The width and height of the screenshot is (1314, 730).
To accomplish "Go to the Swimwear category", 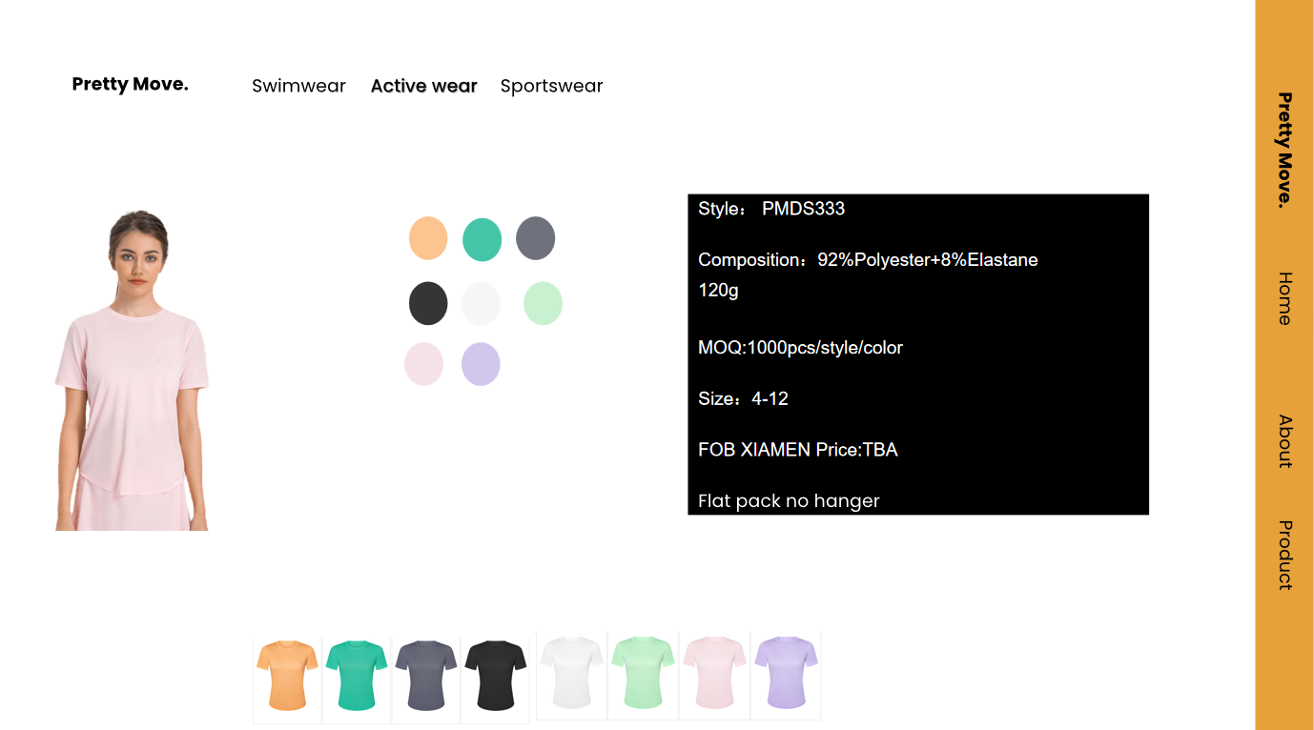I will tap(298, 86).
